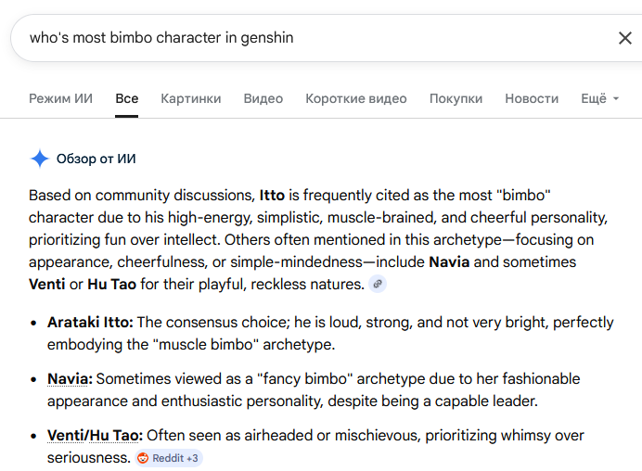Click bold Navia in the summary paragraph
Viewport: 642px width, 471px height.
tap(452, 261)
